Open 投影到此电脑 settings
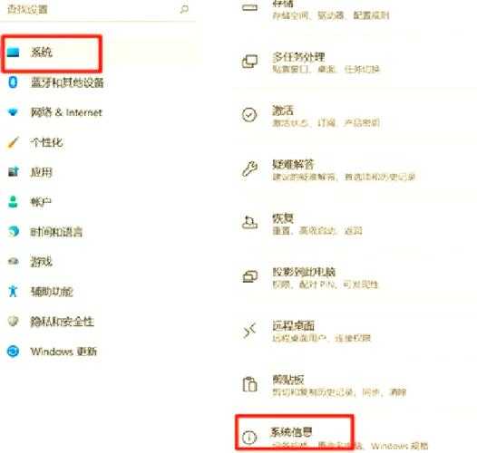477x453 pixels. pos(355,277)
